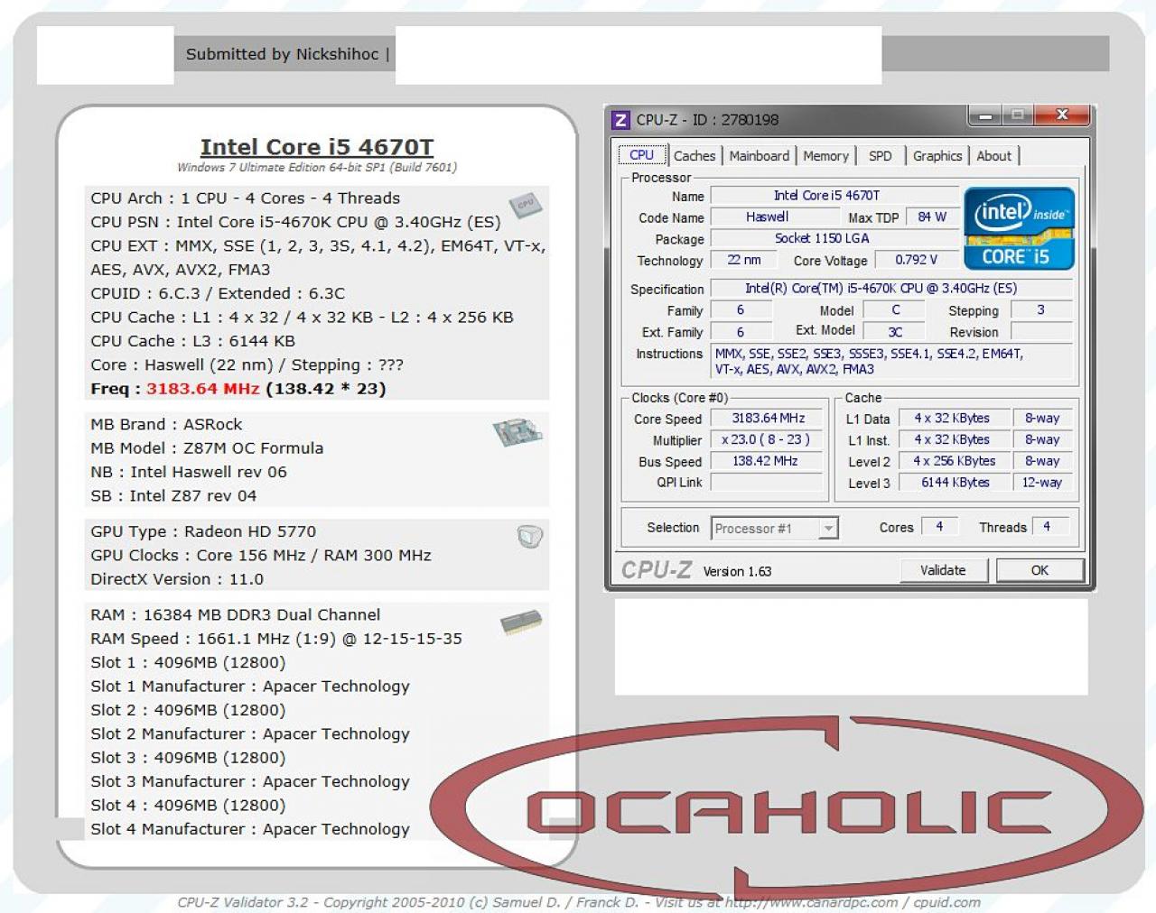
Task: Click the Level 3 cache value 6144 KBytes
Action: [955, 483]
